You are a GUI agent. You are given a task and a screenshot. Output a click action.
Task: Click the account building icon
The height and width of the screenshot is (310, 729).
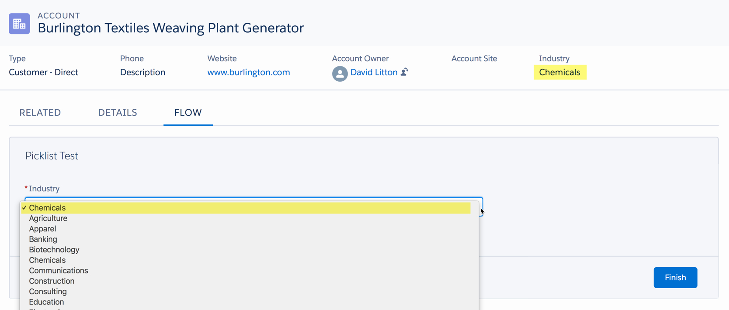(19, 24)
